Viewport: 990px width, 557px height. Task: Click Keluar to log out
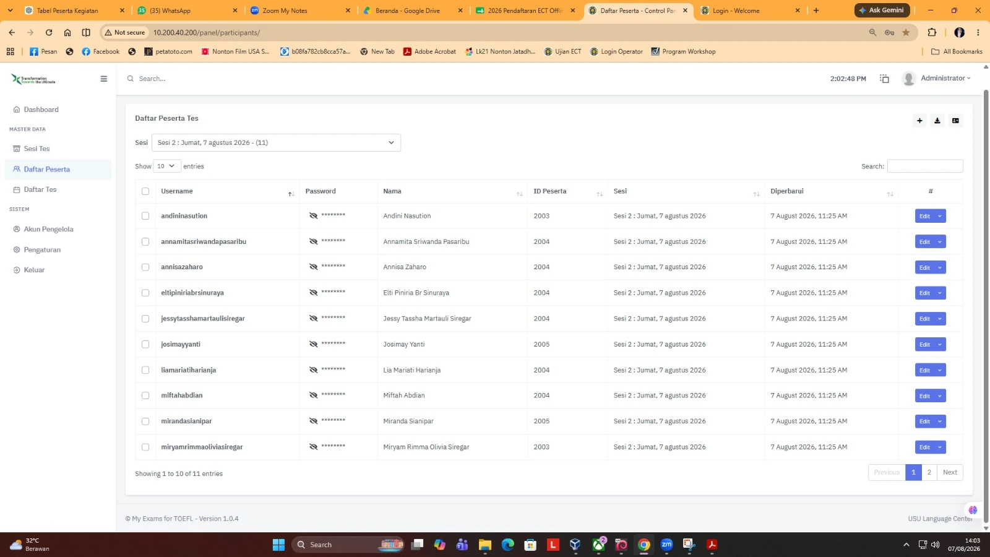click(x=34, y=270)
